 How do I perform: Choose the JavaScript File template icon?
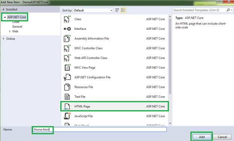(x=67, y=116)
